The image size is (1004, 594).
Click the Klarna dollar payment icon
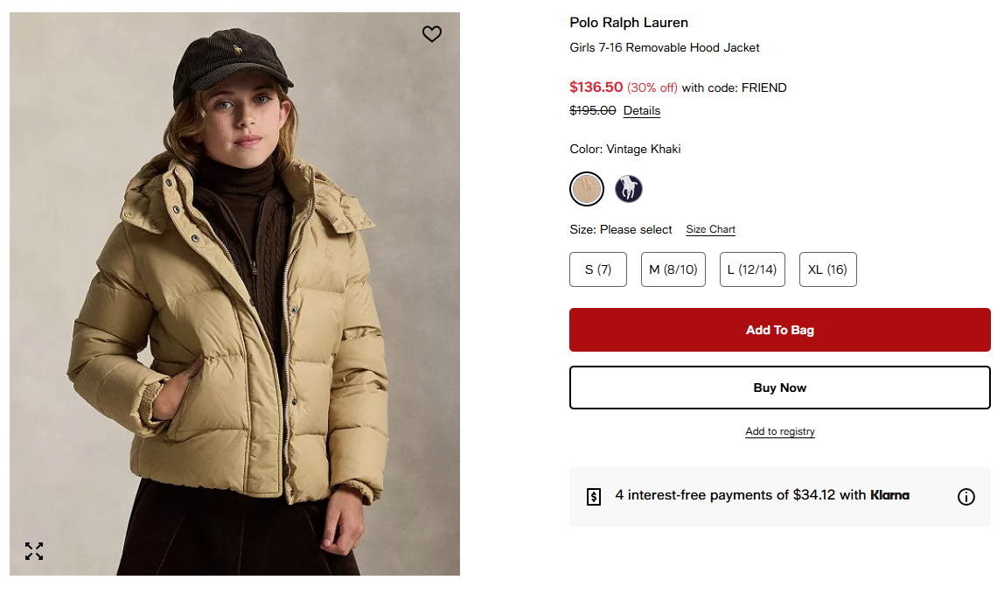[x=594, y=497]
